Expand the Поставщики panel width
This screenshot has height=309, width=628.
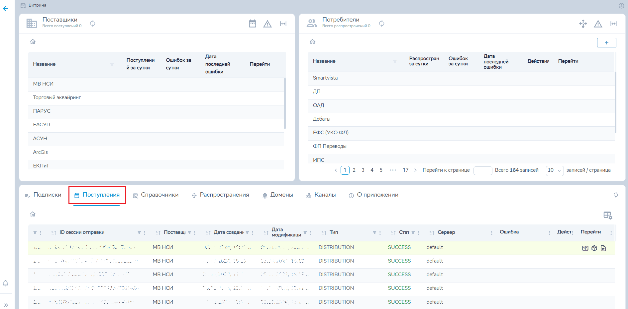[283, 24]
